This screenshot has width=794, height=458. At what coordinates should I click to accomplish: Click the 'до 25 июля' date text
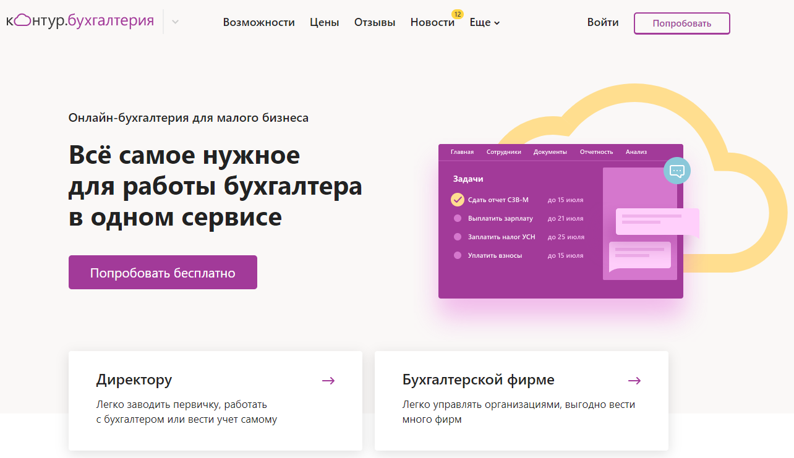(x=566, y=237)
